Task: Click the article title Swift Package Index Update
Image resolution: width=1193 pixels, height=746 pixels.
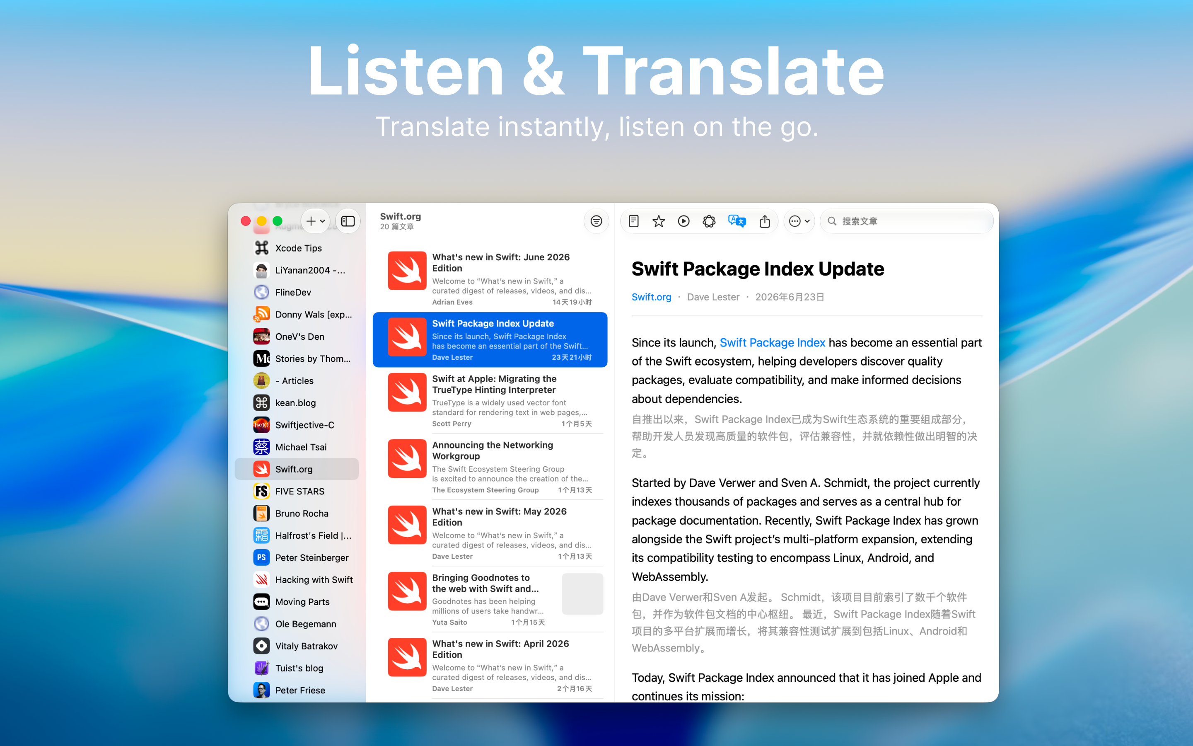Action: (x=758, y=269)
